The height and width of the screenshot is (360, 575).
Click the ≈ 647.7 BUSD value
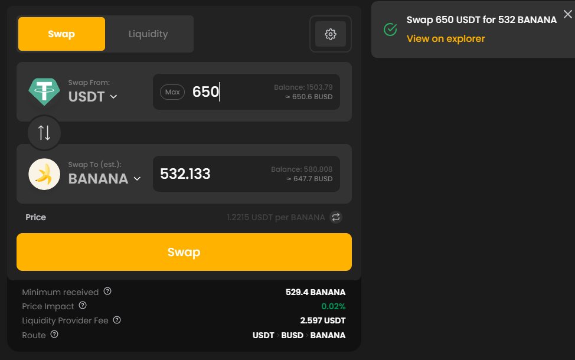[309, 179]
